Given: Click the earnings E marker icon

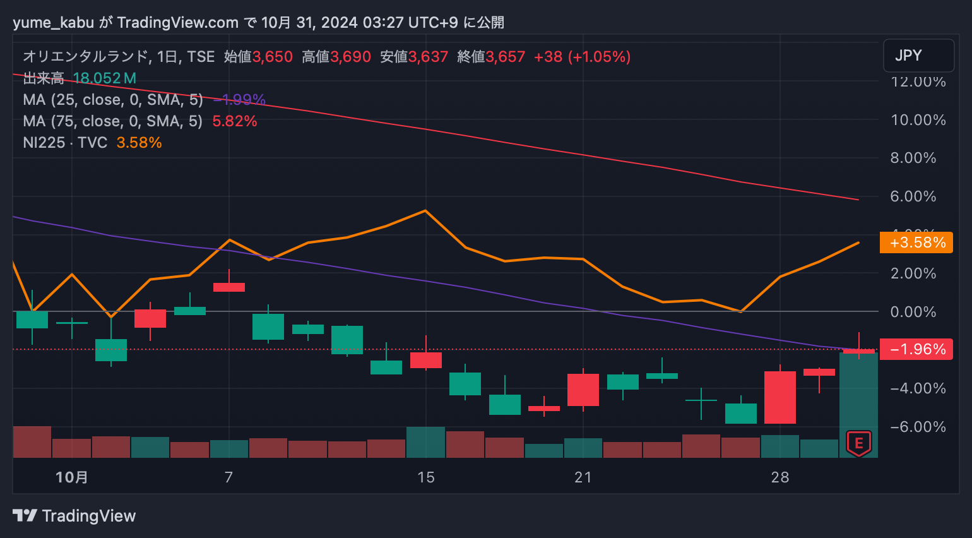Looking at the screenshot, I should (858, 443).
